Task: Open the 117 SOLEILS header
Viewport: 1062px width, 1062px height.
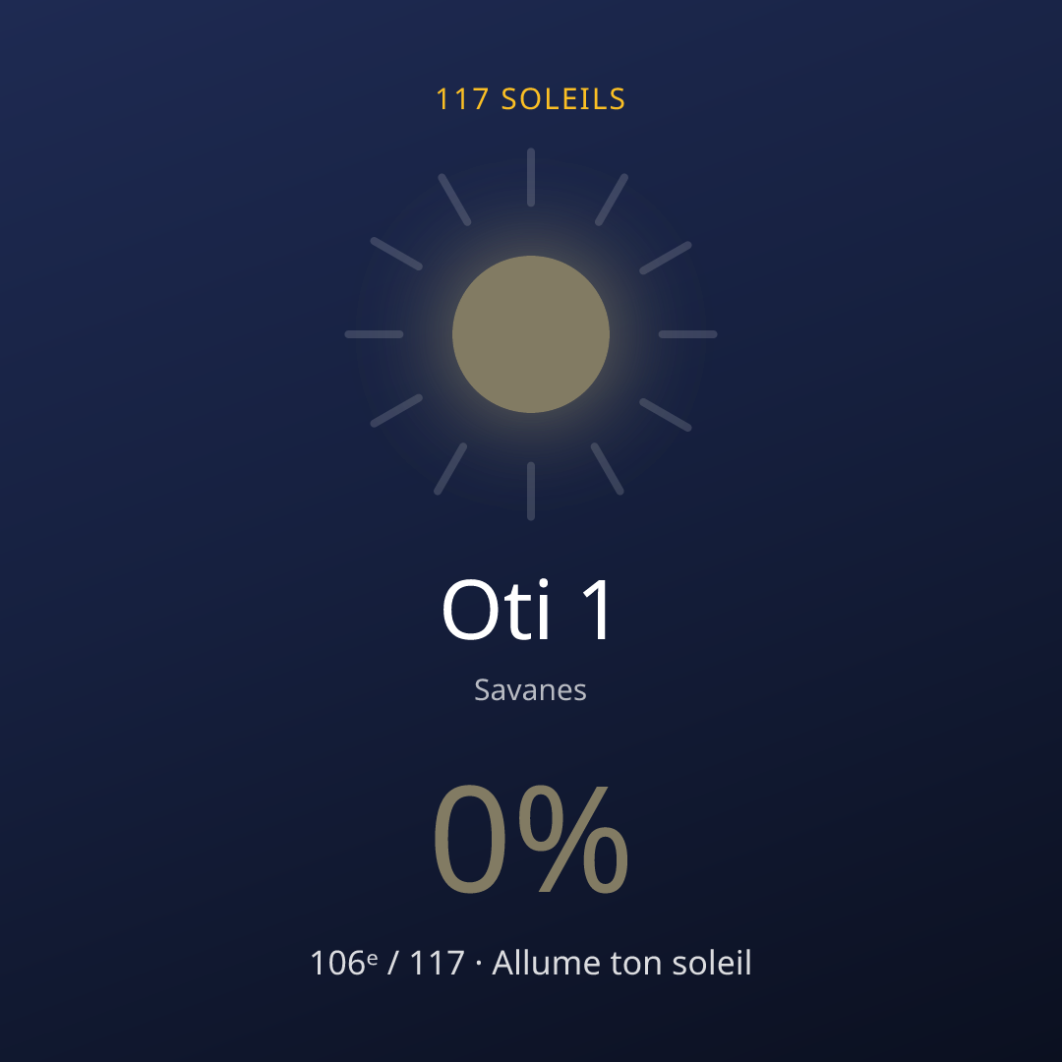Action: (x=531, y=99)
